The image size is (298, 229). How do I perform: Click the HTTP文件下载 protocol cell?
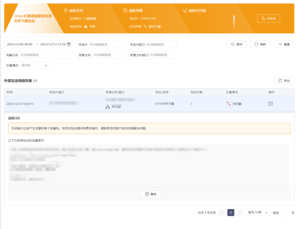point(164,104)
